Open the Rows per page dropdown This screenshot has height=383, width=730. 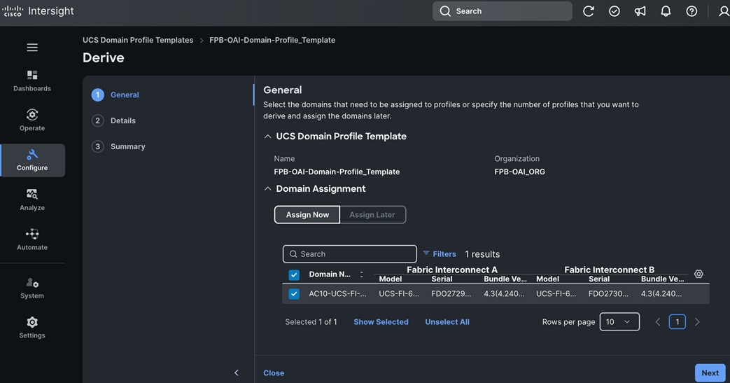click(x=619, y=322)
